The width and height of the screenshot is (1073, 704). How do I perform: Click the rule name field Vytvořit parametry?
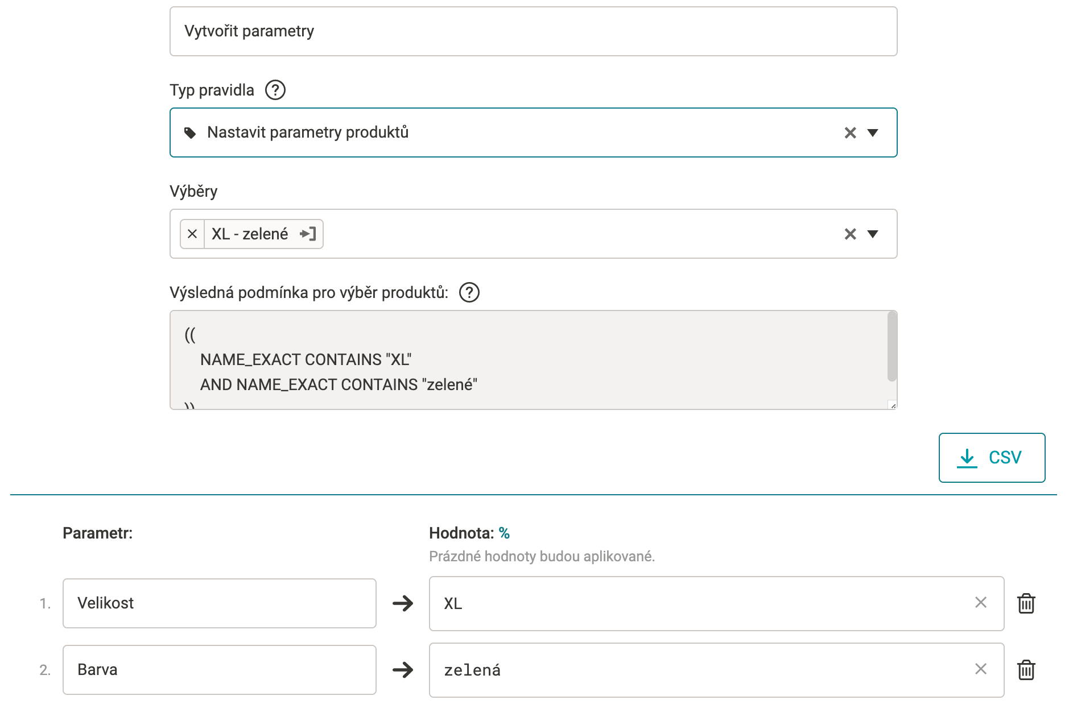click(x=533, y=31)
